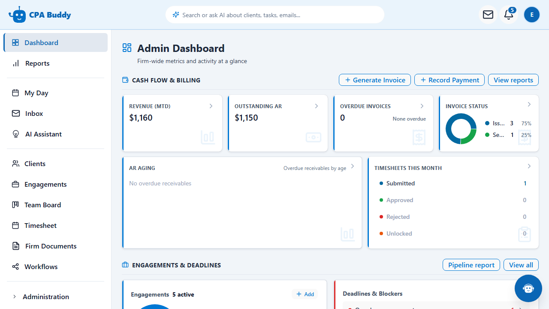This screenshot has width=549, height=309.
Task: Open AR Aging card chevron
Action: tap(353, 166)
